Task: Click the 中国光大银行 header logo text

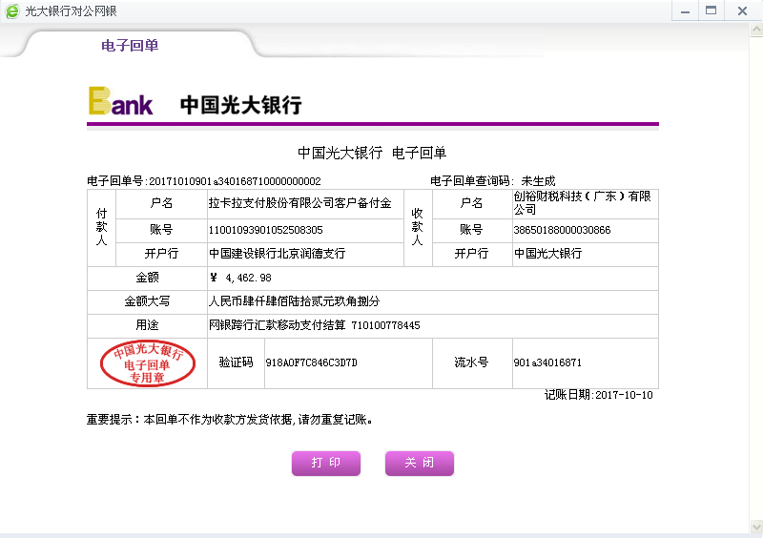Action: (240, 105)
